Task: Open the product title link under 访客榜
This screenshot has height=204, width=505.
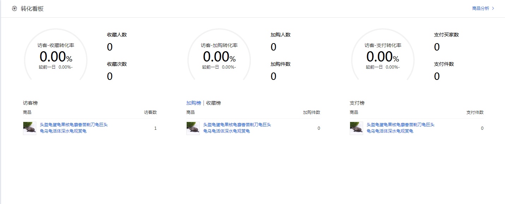Action: point(74,128)
